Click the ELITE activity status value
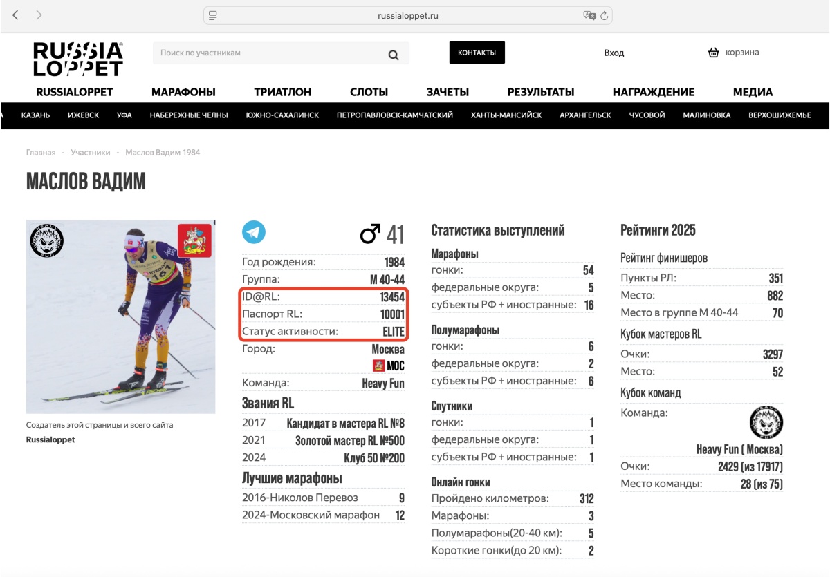The height and width of the screenshot is (577, 830). click(x=394, y=332)
